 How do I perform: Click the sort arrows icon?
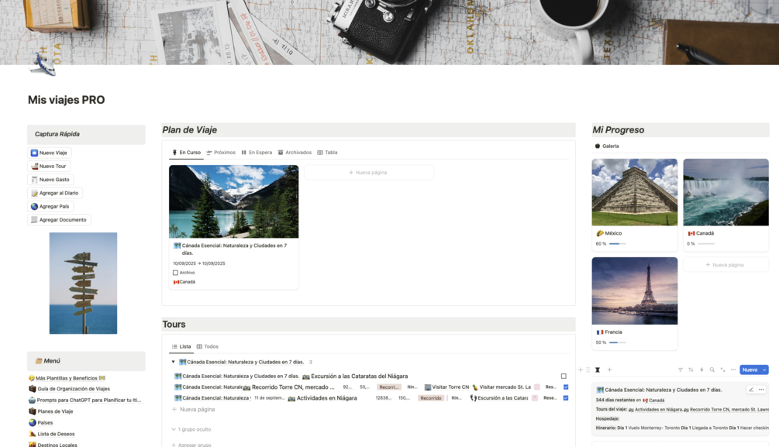click(691, 370)
